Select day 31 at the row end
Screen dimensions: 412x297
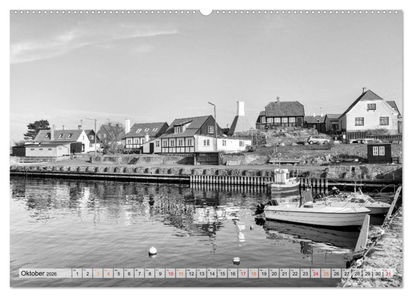[x=388, y=274]
